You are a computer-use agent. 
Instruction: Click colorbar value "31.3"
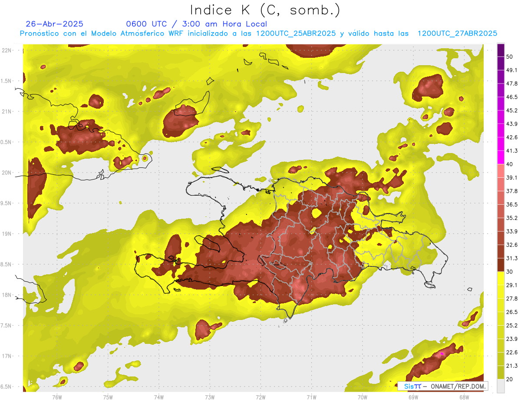coord(512,258)
